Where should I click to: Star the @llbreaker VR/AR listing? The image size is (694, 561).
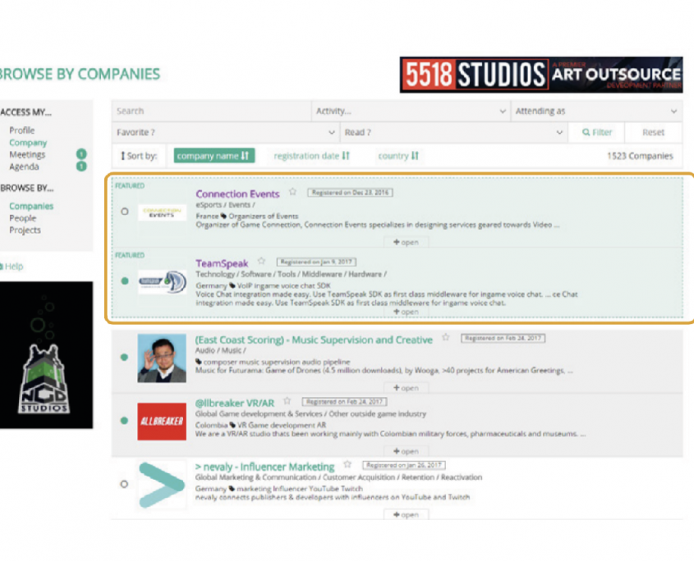pyautogui.click(x=287, y=401)
